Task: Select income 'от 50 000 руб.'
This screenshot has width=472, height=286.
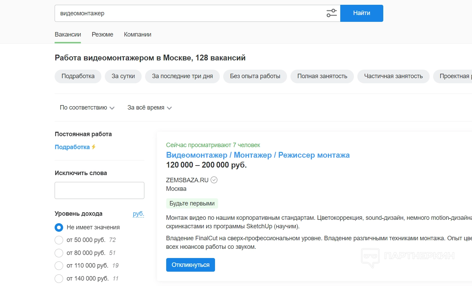Action: (x=59, y=240)
